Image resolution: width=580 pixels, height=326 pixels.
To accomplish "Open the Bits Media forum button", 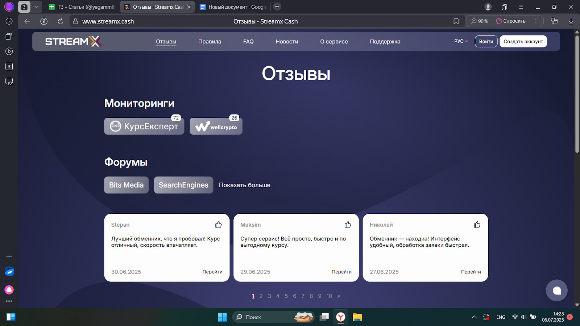I will point(126,185).
